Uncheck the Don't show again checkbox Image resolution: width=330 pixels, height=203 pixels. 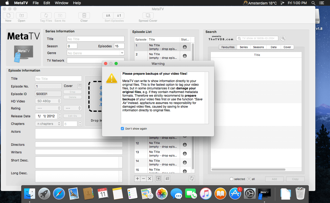[x=122, y=129]
